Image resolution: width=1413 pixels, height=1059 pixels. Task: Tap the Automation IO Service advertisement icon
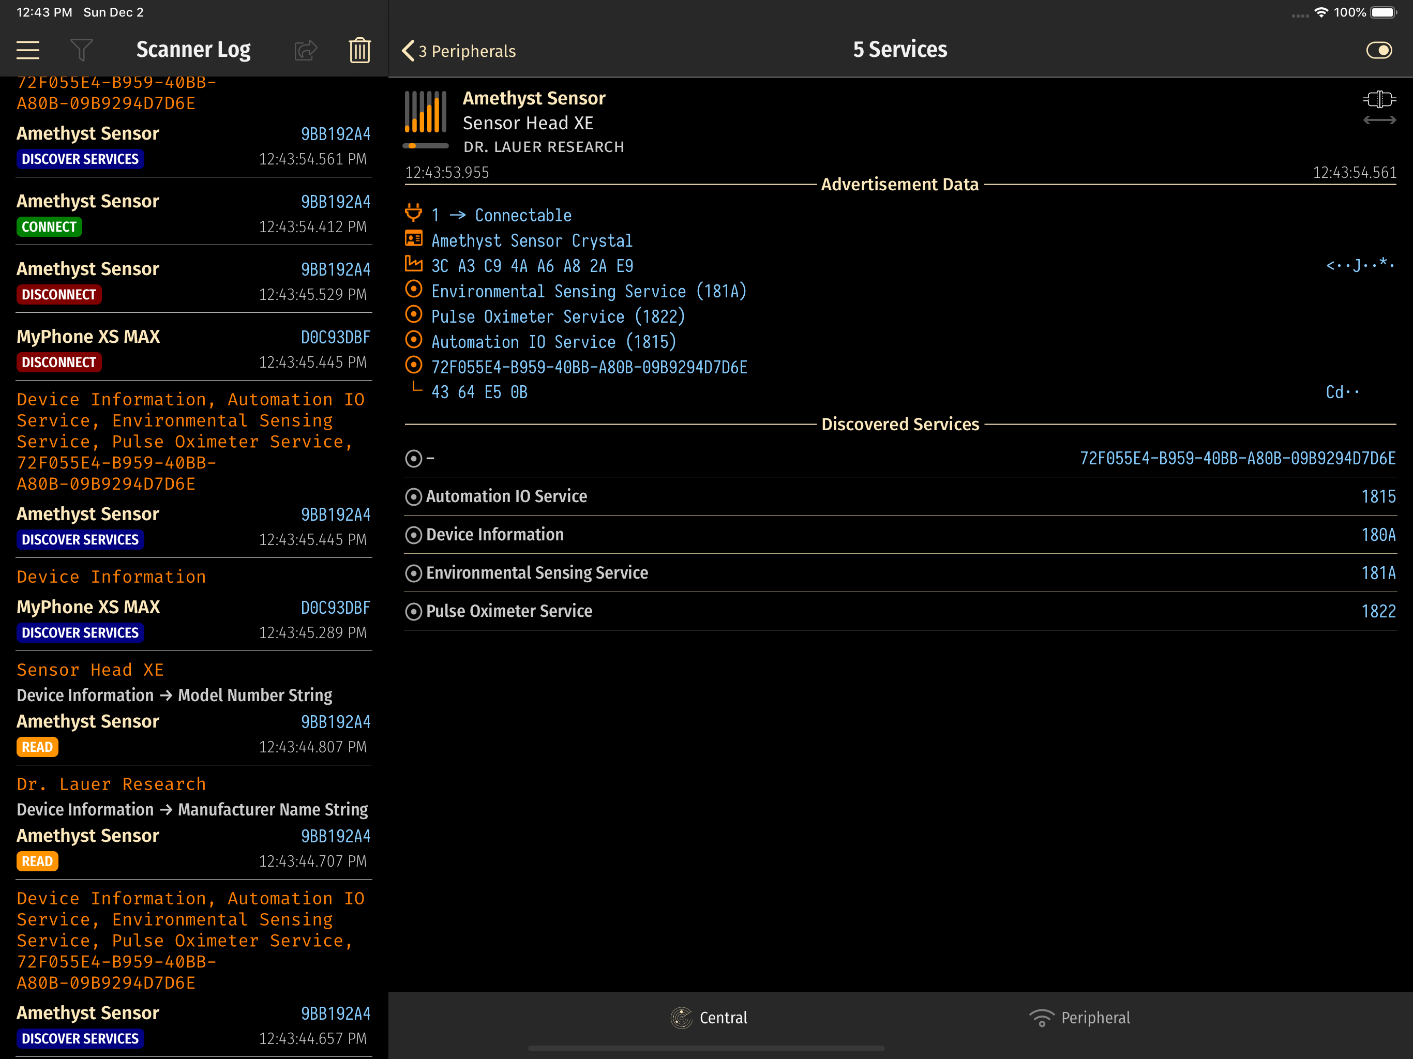pos(414,339)
